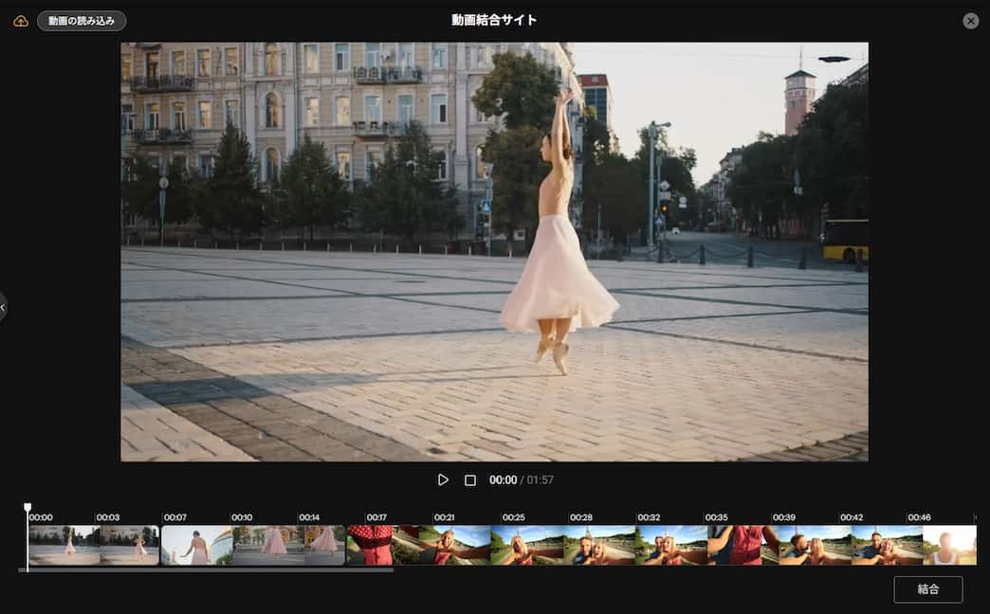Click the white playhead handle on timeline
Image resolution: width=990 pixels, height=614 pixels.
[27, 509]
